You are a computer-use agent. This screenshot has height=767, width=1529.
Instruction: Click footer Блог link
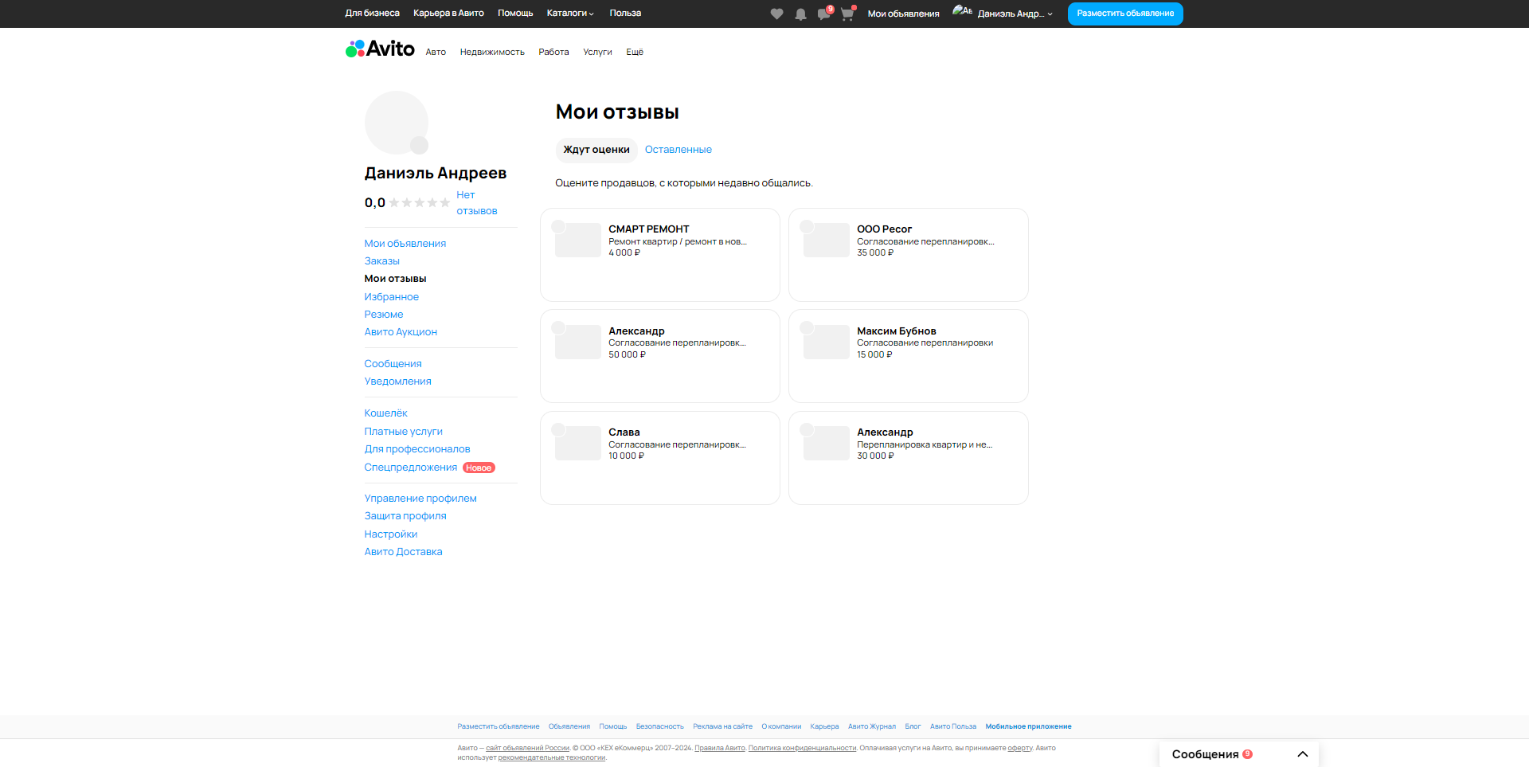coord(913,726)
